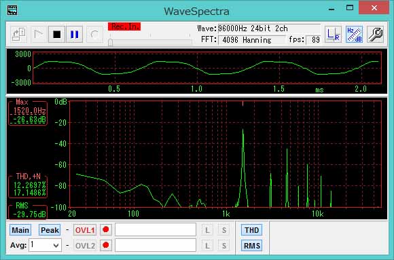Click the WaveSpectra app icon in title bar
Screen dimensions: 394x260
click(12, 10)
